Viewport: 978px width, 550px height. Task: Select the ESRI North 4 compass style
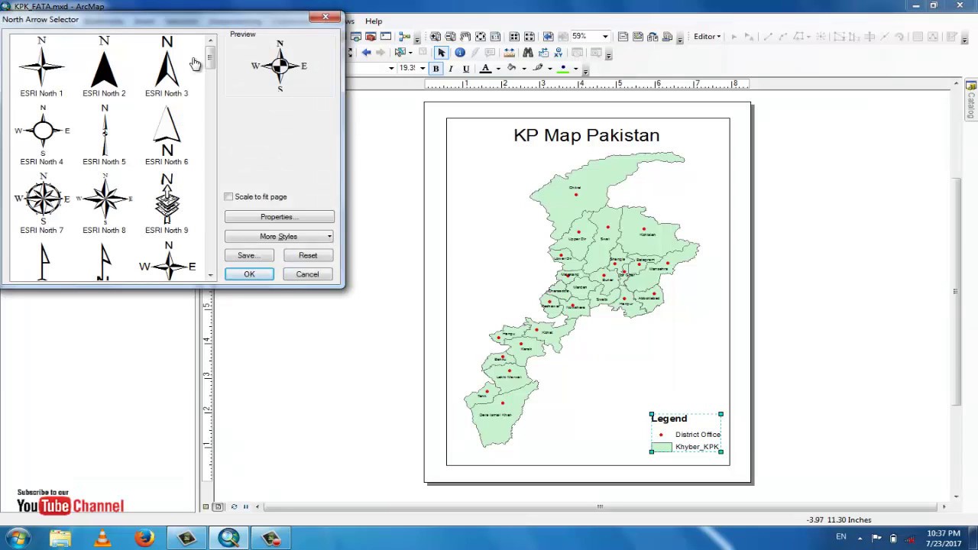41,134
